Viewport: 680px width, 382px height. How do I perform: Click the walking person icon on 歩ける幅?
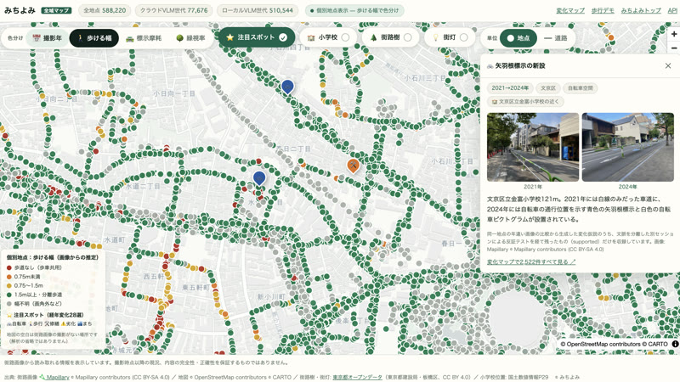[x=80, y=38]
